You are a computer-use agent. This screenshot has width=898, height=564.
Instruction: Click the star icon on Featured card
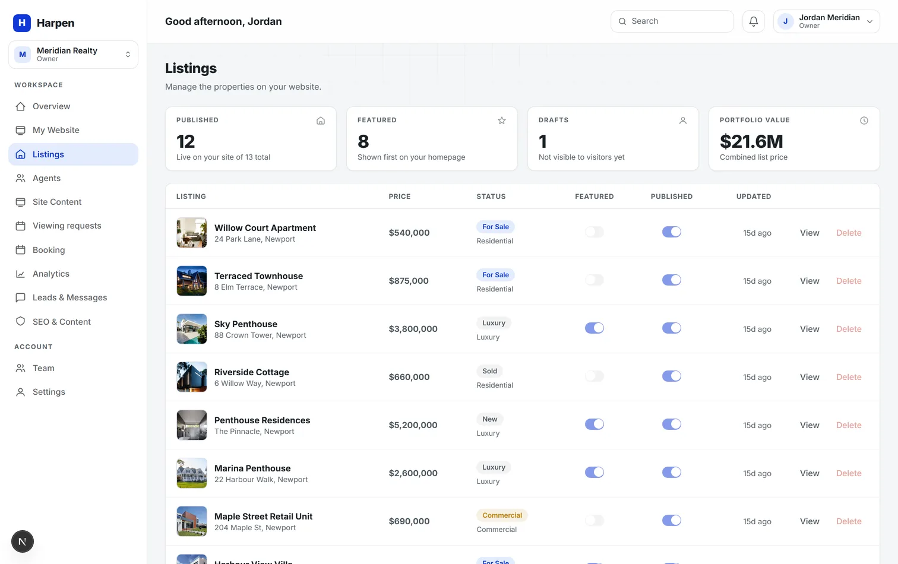coord(502,121)
